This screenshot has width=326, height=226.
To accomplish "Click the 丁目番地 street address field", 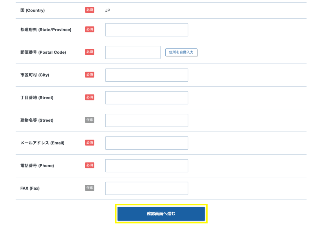I will coord(146,98).
